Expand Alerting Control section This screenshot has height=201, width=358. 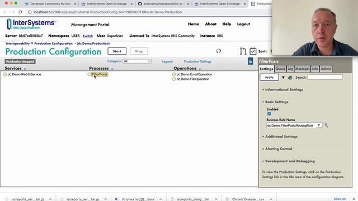277,149
